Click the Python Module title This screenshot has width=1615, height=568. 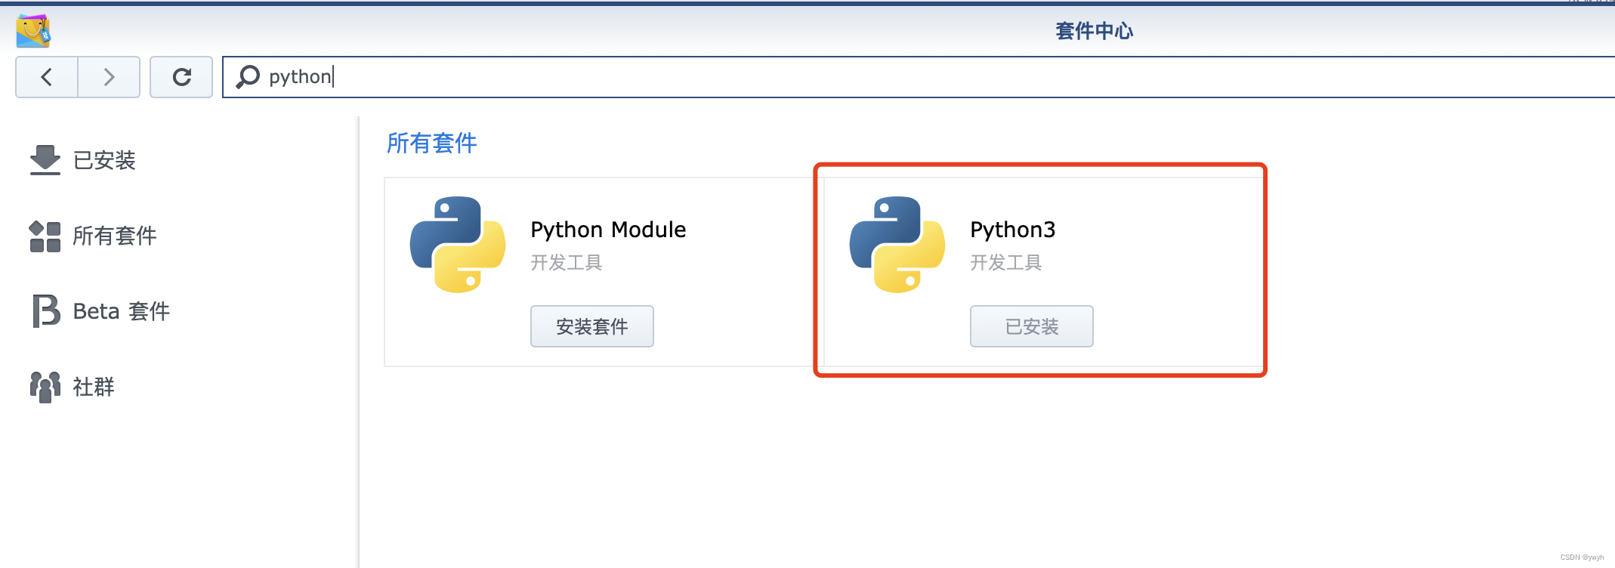pyautogui.click(x=608, y=230)
